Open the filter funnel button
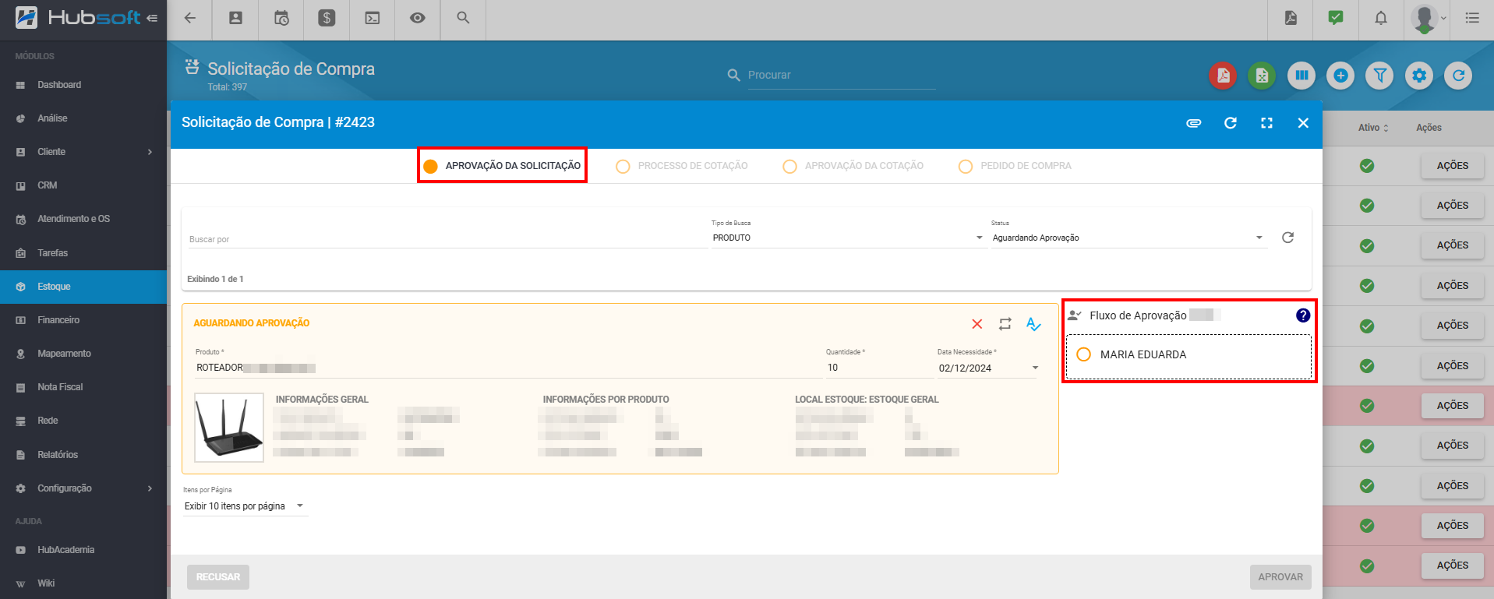The width and height of the screenshot is (1494, 599). click(x=1380, y=76)
